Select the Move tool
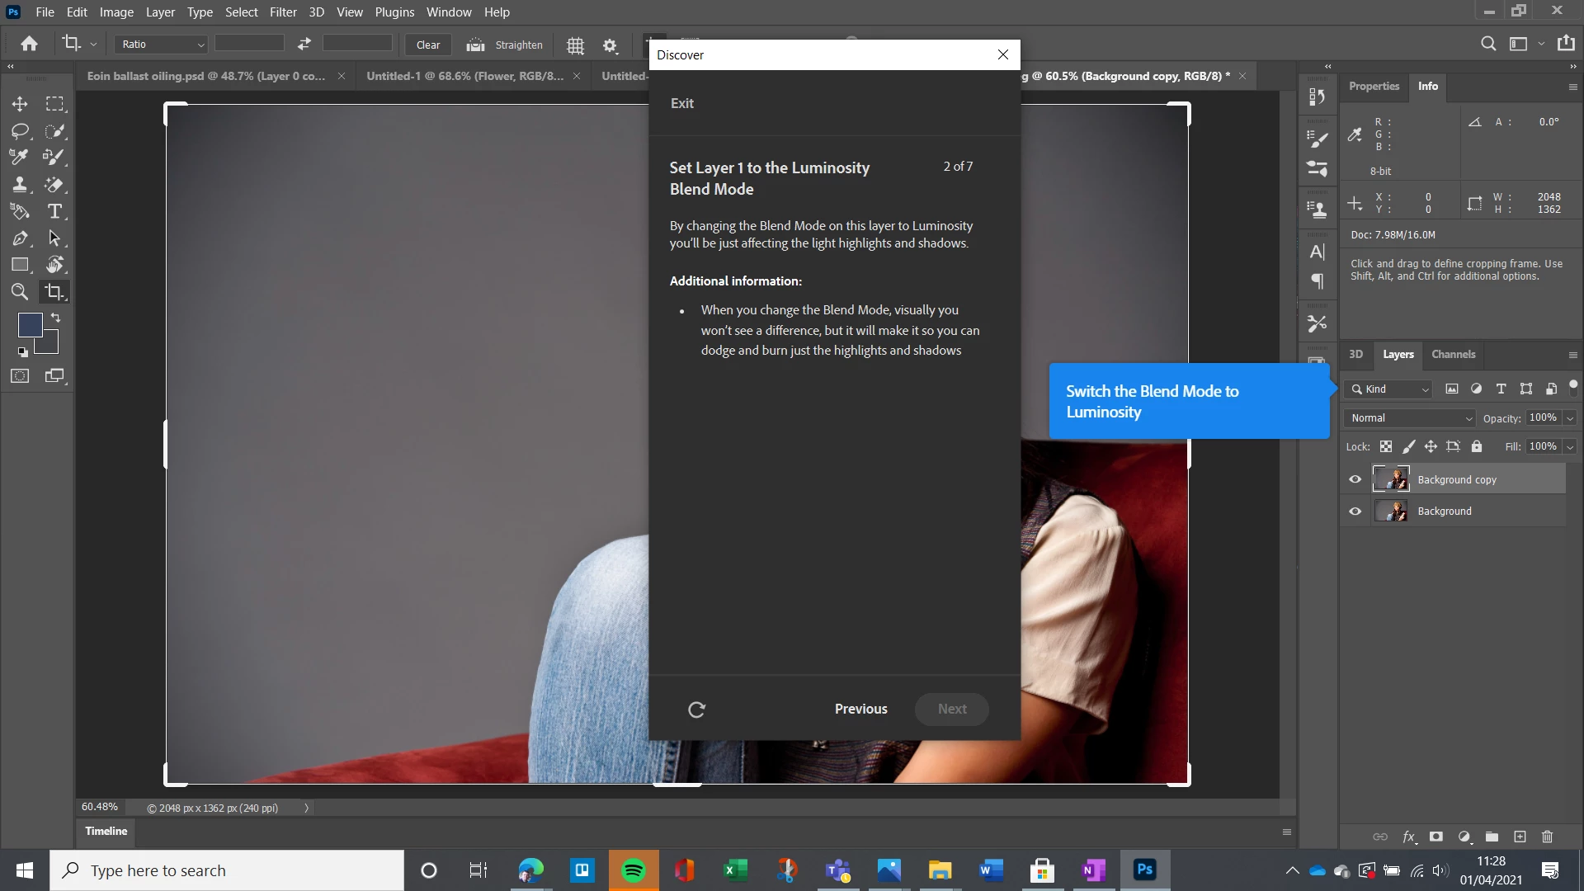 20,104
